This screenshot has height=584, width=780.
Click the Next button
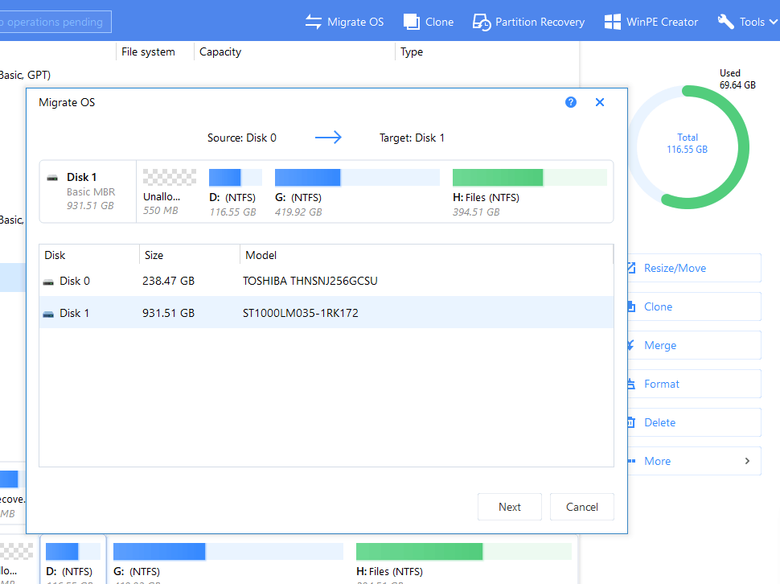(x=509, y=507)
